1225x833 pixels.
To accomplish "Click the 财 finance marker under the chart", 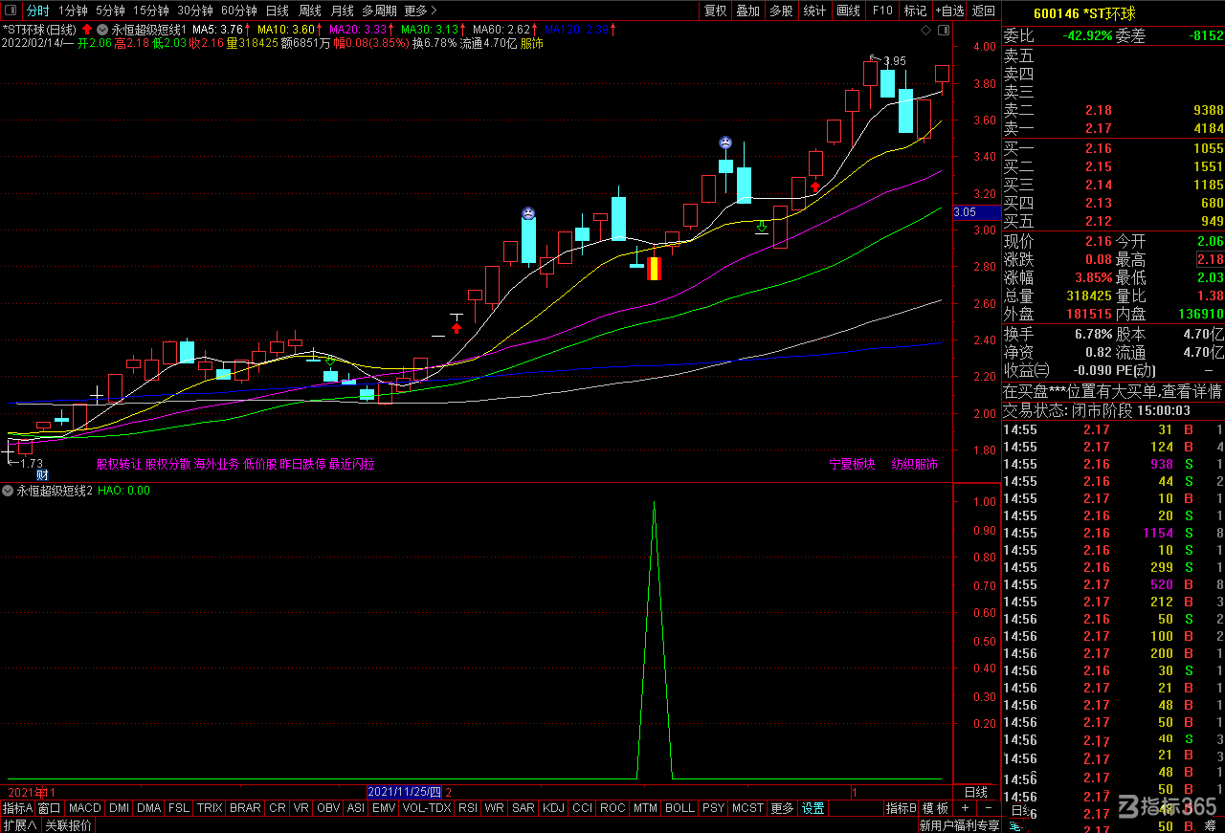I will pyautogui.click(x=42, y=474).
